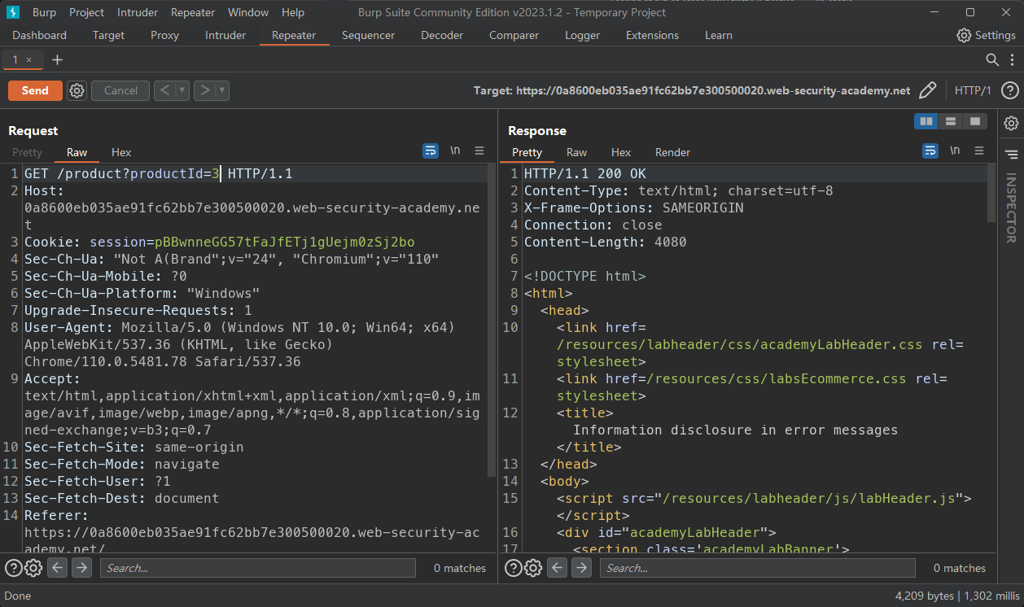Screen dimensions: 1024x607
Task: Open response search help icon
Action: point(514,568)
